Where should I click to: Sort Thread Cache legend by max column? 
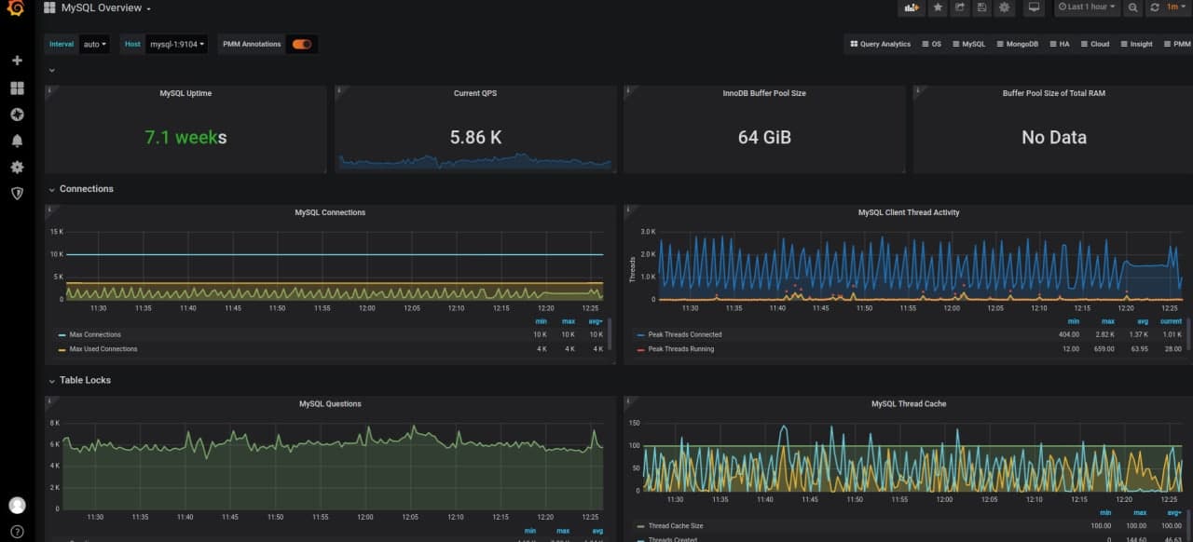pyautogui.click(x=1140, y=512)
